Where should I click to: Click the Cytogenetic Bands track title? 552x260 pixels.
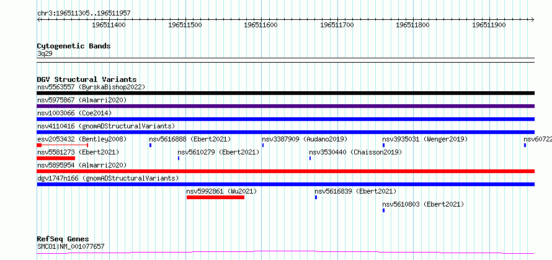click(74, 46)
